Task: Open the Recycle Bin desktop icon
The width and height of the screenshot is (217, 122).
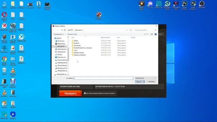Action: click(x=4, y=71)
